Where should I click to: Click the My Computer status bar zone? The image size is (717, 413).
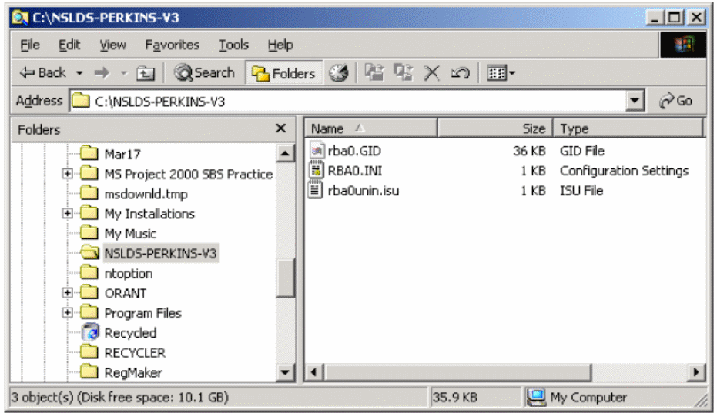pos(613,398)
